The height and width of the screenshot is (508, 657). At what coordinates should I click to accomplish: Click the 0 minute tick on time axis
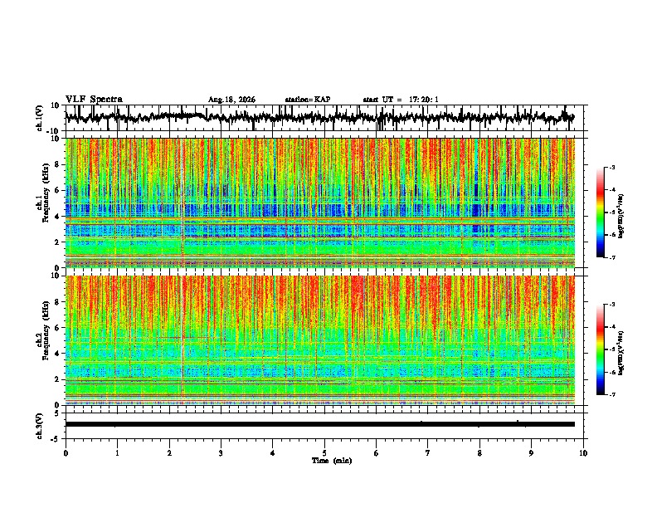[66, 453]
